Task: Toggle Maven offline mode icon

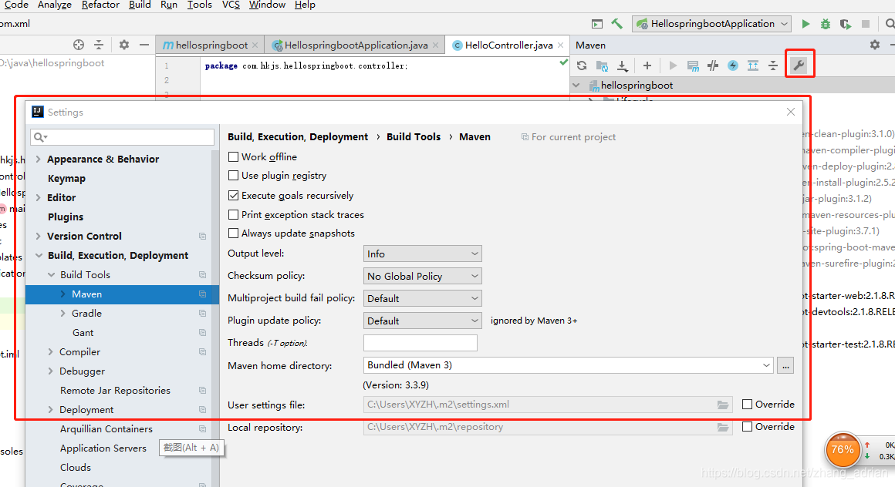Action: (713, 65)
